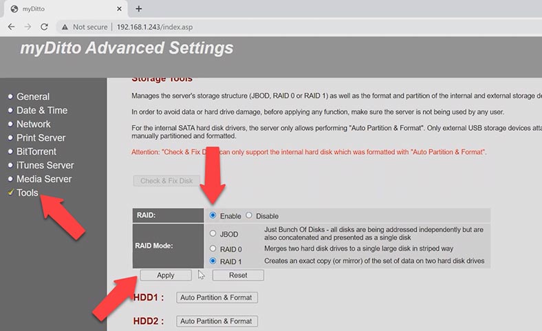The width and height of the screenshot is (542, 331).
Task: Select the RAID Enable radio button
Action: 213,215
